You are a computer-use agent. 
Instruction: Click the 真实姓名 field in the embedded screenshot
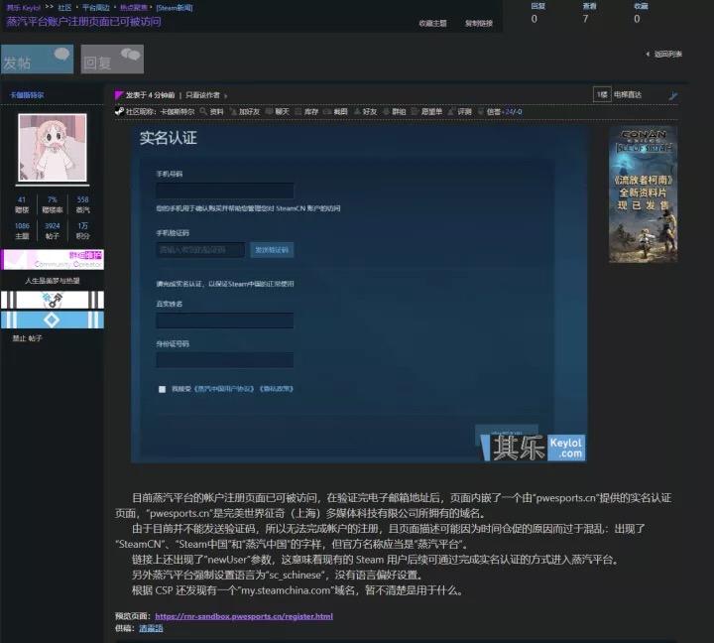225,321
